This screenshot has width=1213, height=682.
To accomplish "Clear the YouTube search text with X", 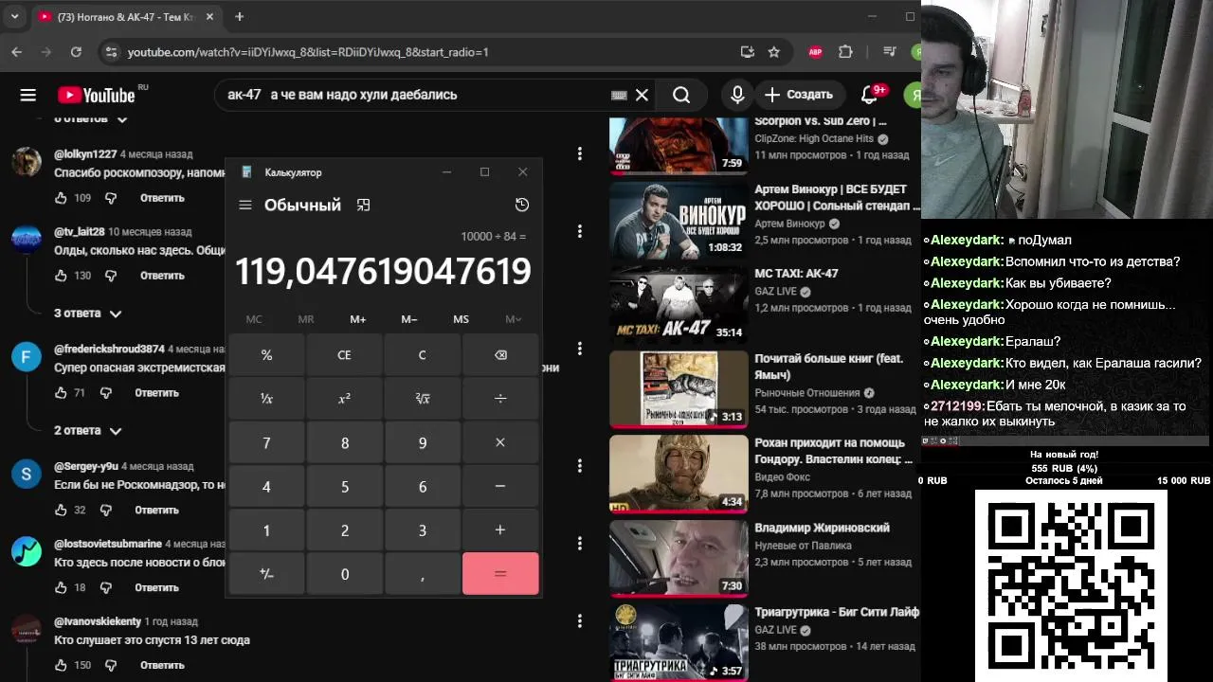I will point(642,95).
